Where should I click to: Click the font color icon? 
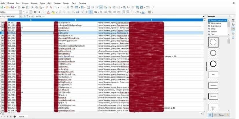tap(48, 12)
